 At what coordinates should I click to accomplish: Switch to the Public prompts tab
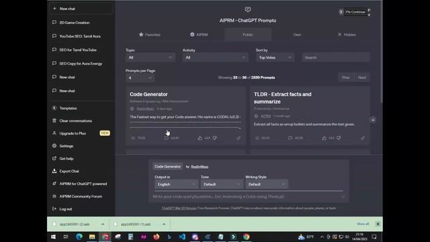[248, 34]
